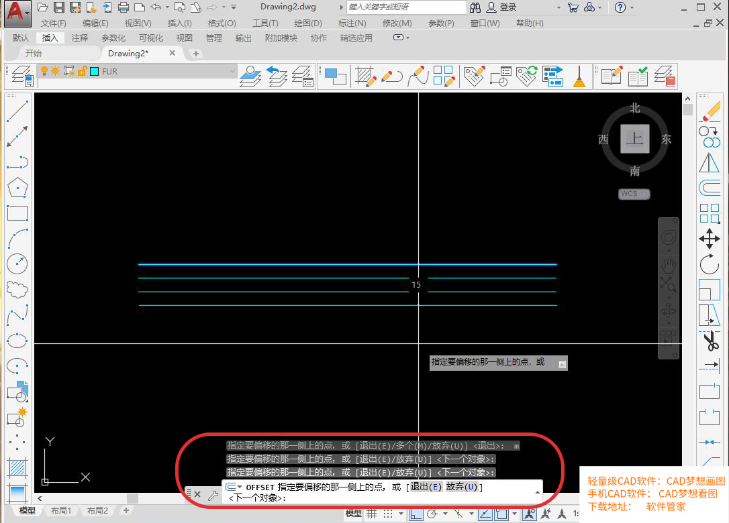Viewport: 729px width, 523px height.
Task: Select the Ellipse tool
Action: 17,341
